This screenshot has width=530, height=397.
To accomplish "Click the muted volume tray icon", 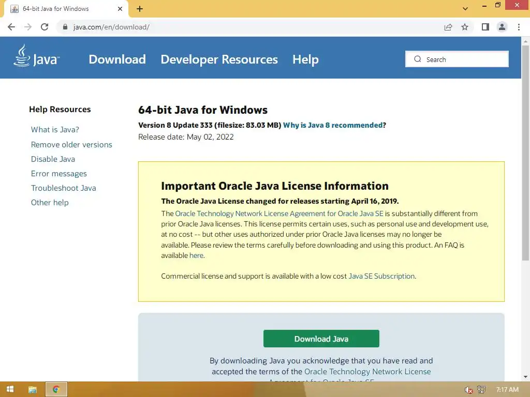I will point(468,390).
